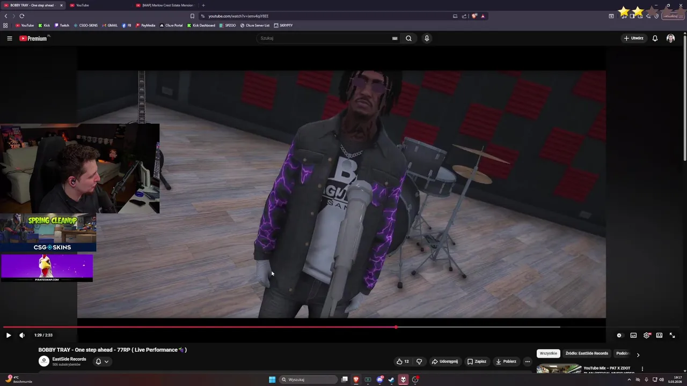Open YouTube notifications bell
The width and height of the screenshot is (687, 386).
[655, 38]
